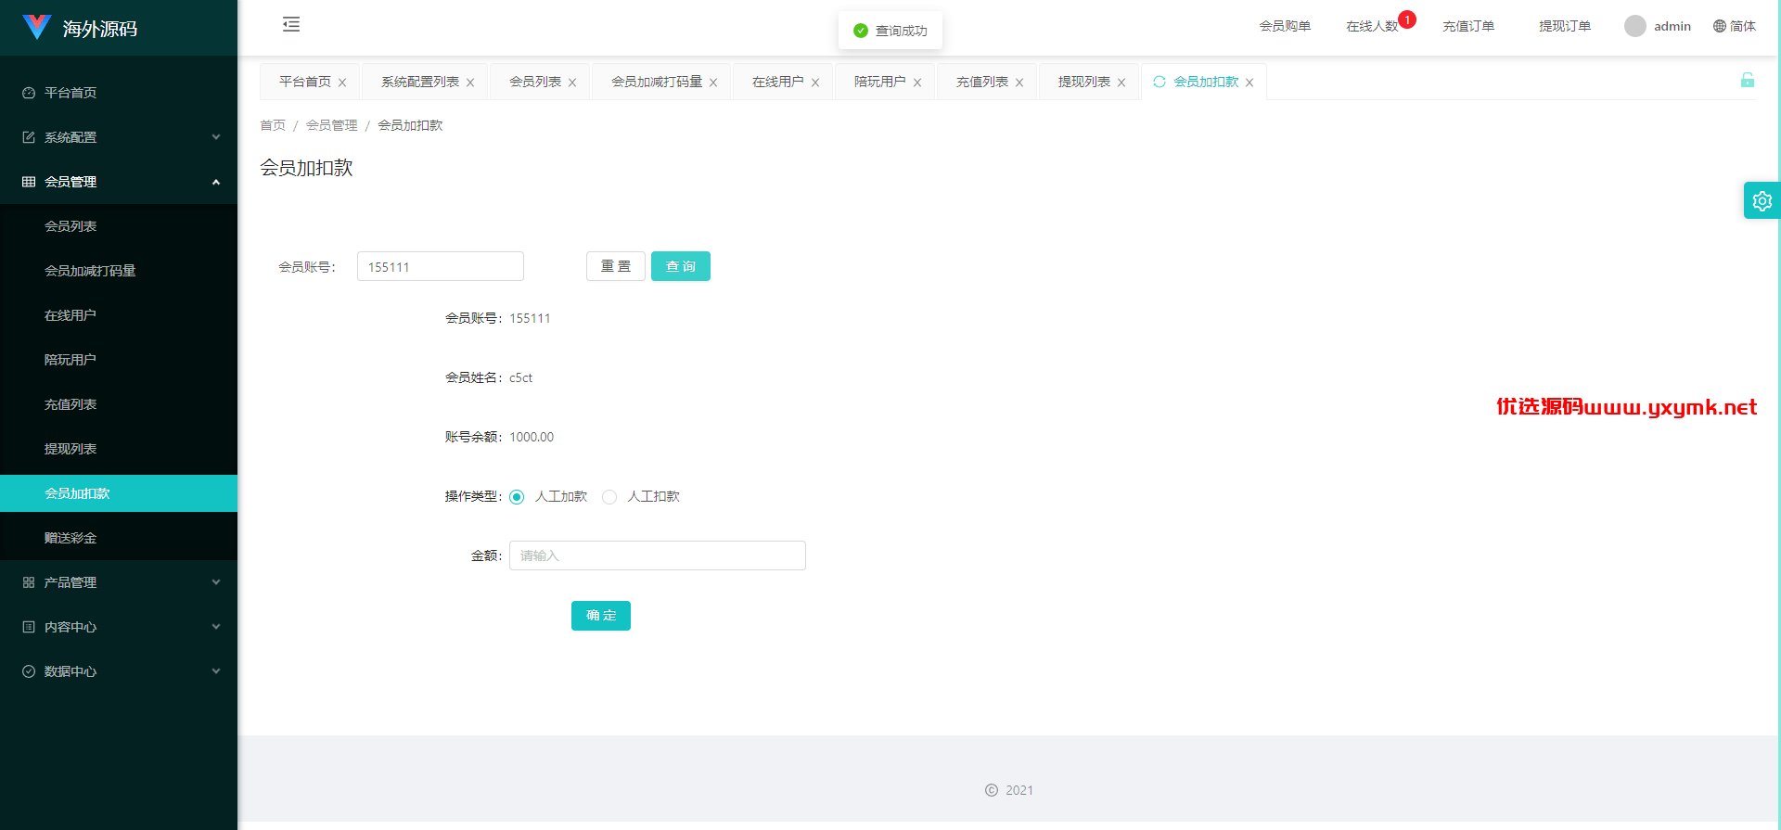The width and height of the screenshot is (1781, 830).
Task: Close the 提现列表 tab
Action: pos(1121,83)
